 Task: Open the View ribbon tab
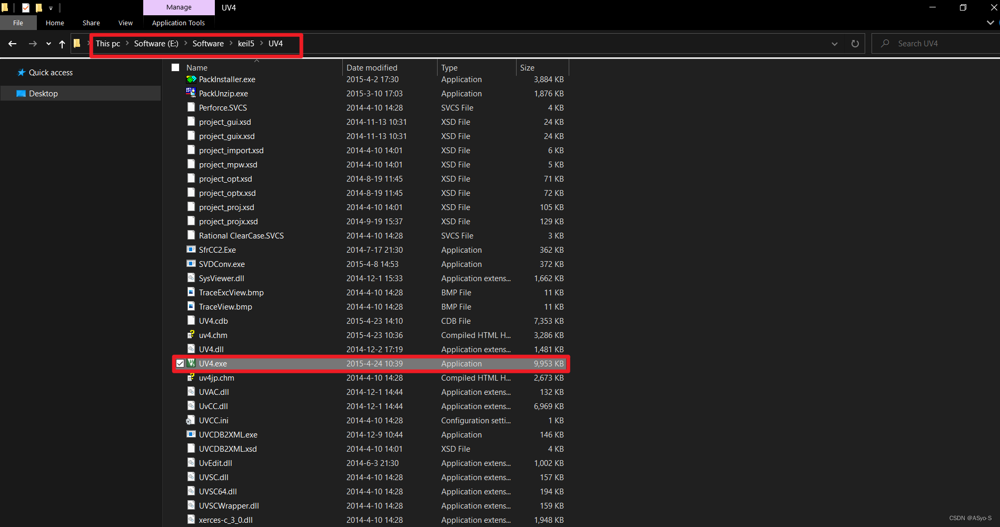click(125, 23)
